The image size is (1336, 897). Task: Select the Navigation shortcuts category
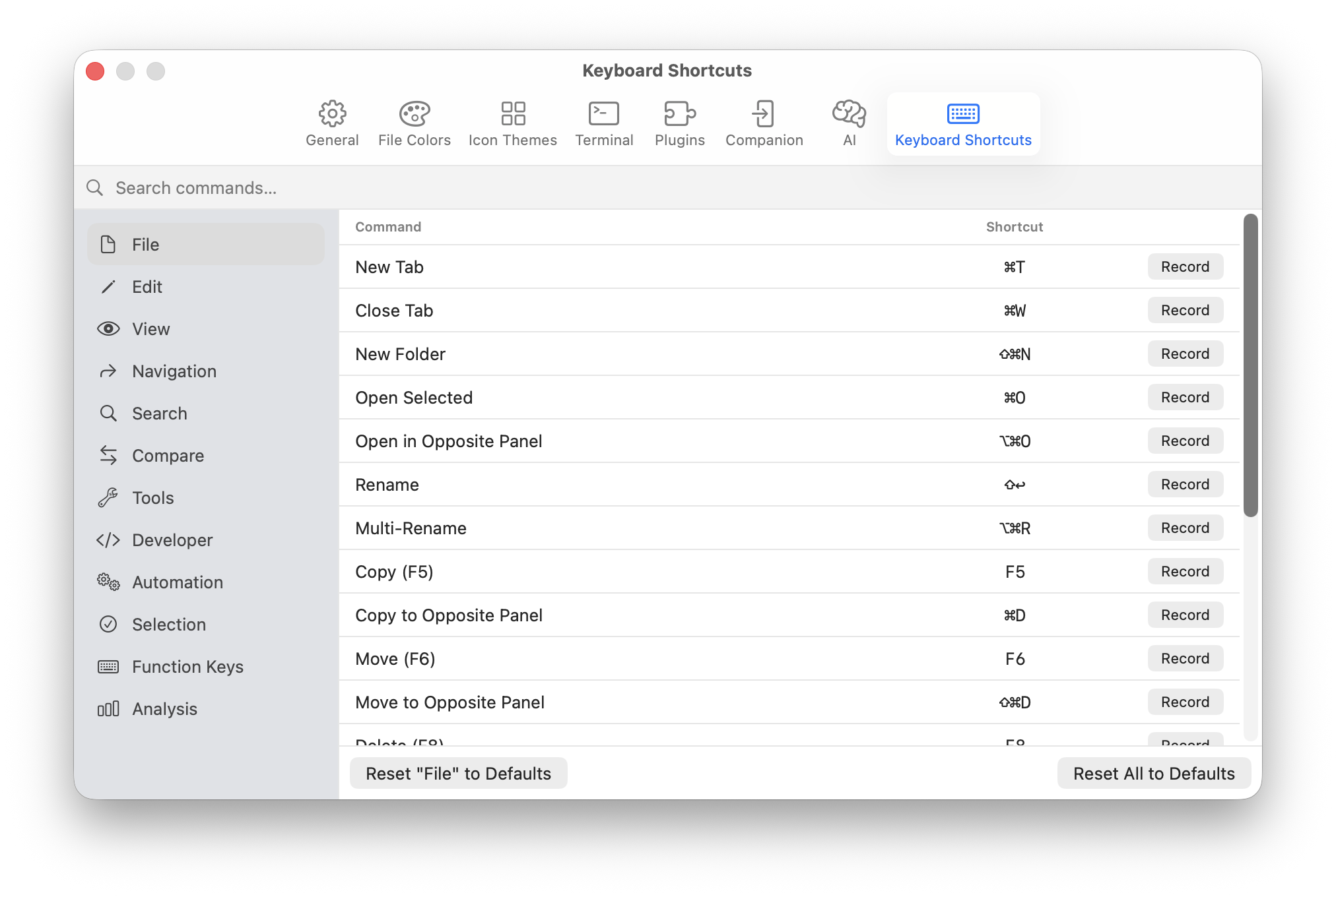pos(174,371)
